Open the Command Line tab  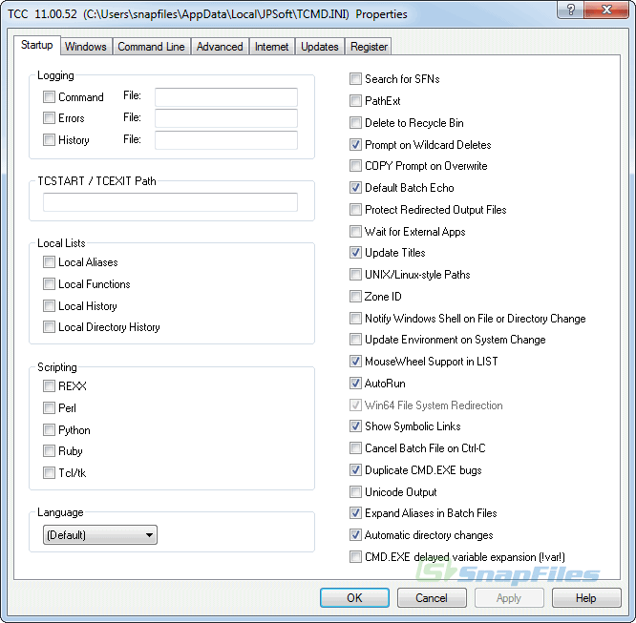coord(151,47)
